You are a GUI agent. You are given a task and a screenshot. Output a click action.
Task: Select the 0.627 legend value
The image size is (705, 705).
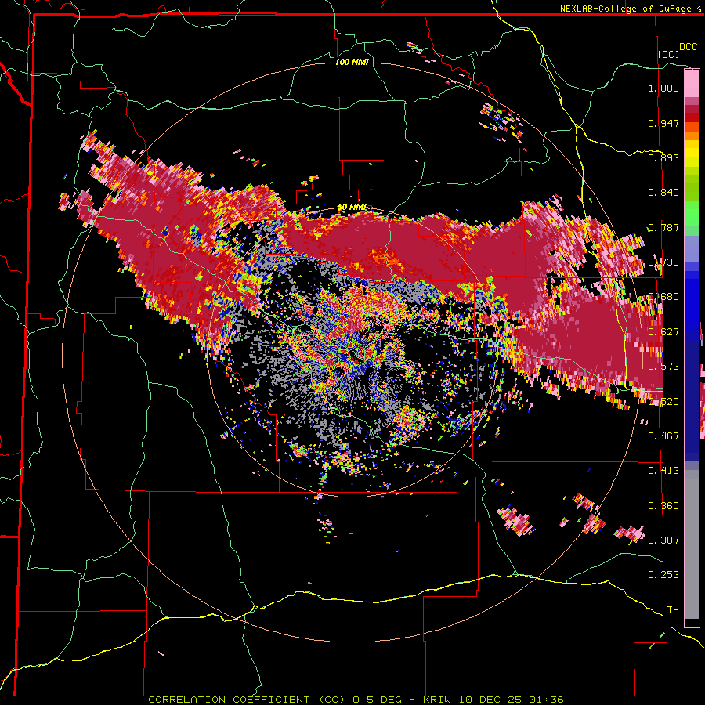click(x=663, y=332)
